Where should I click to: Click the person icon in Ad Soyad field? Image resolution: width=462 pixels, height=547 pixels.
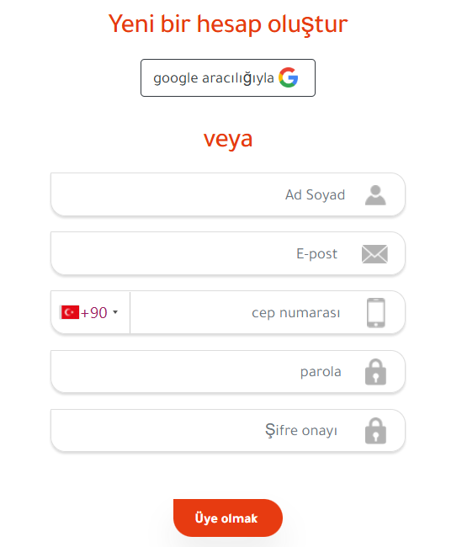[x=375, y=195]
